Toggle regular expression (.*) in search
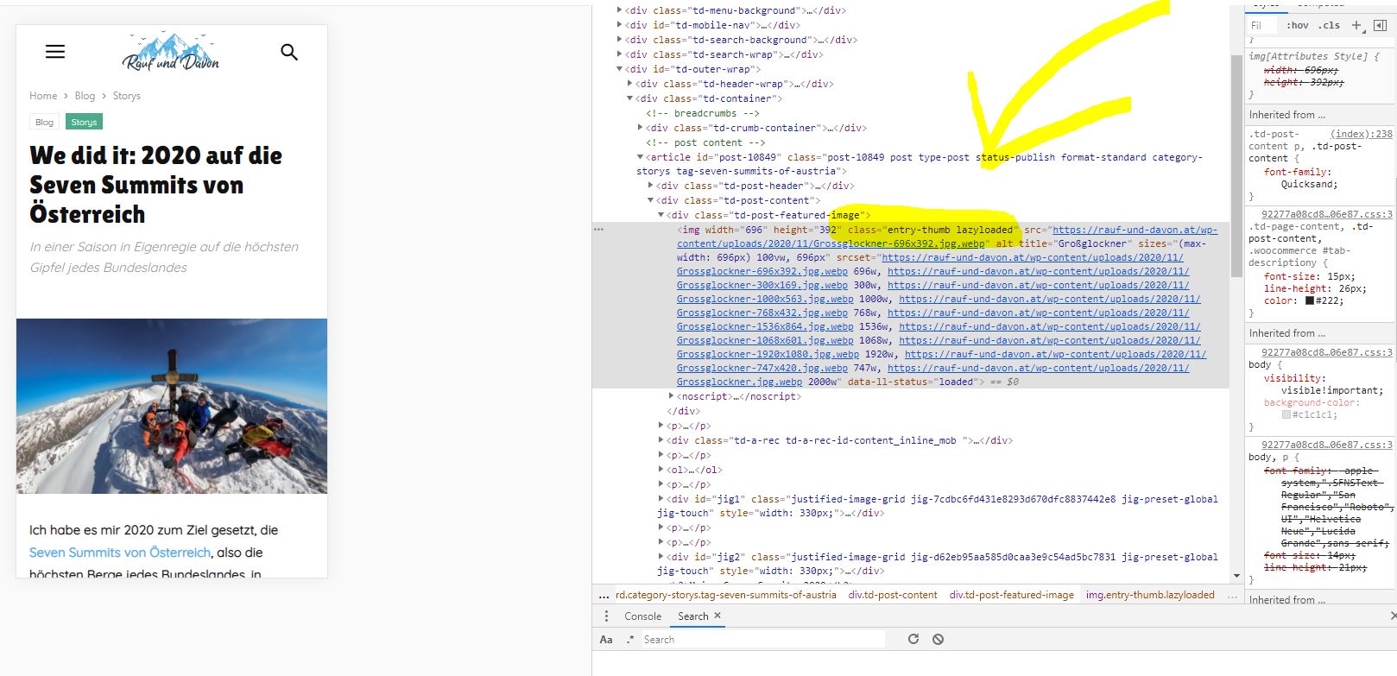 click(x=630, y=640)
